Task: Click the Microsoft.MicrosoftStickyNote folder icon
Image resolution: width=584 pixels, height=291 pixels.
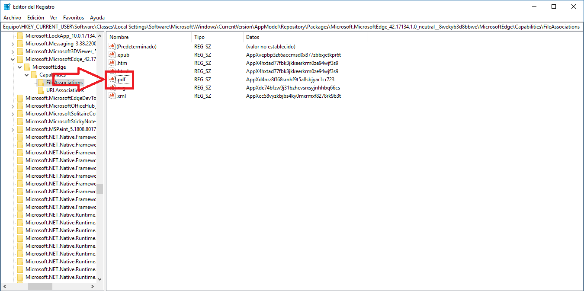Action: [20, 122]
